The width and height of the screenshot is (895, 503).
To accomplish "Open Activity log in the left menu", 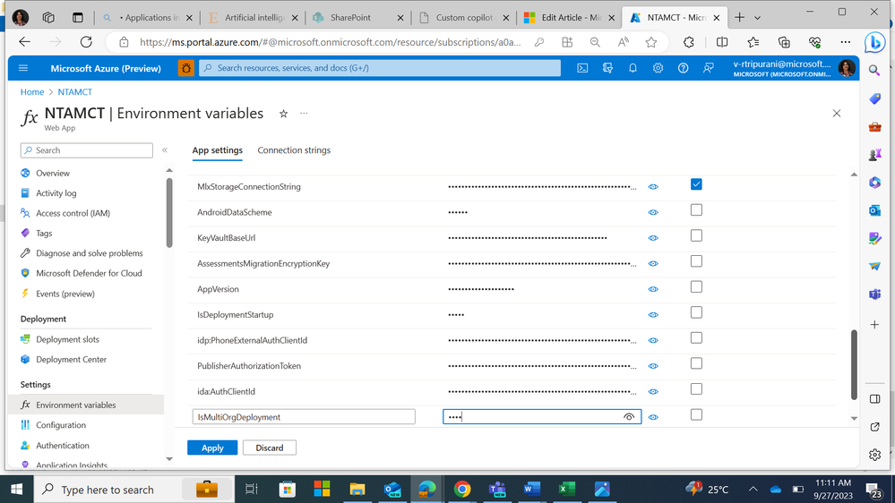I will tap(56, 192).
